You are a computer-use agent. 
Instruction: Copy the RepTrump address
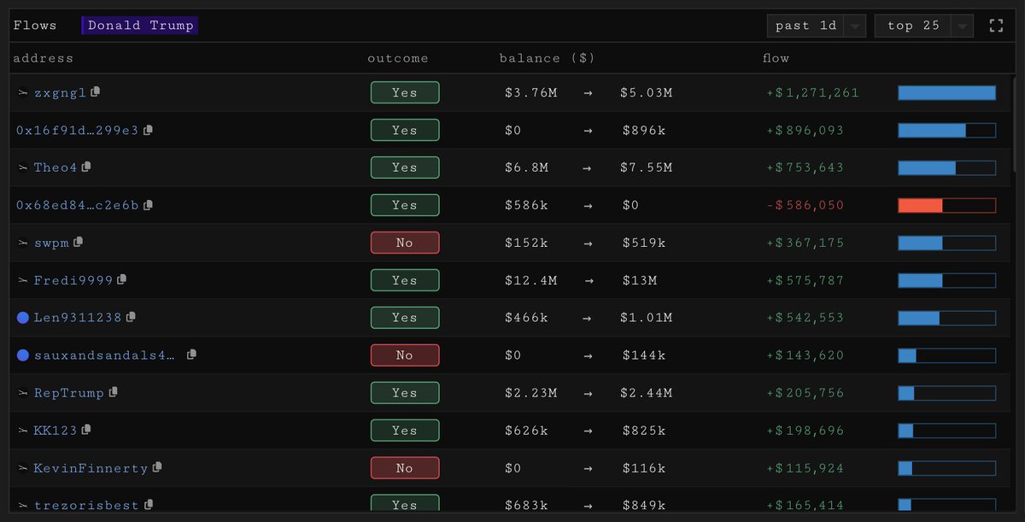[x=113, y=392]
